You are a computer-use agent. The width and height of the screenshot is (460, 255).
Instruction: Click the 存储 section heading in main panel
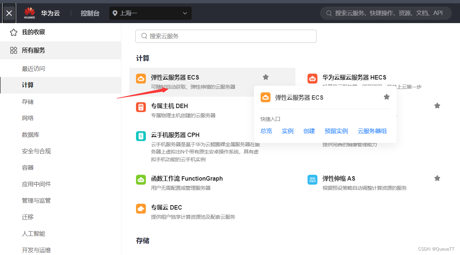(x=143, y=241)
